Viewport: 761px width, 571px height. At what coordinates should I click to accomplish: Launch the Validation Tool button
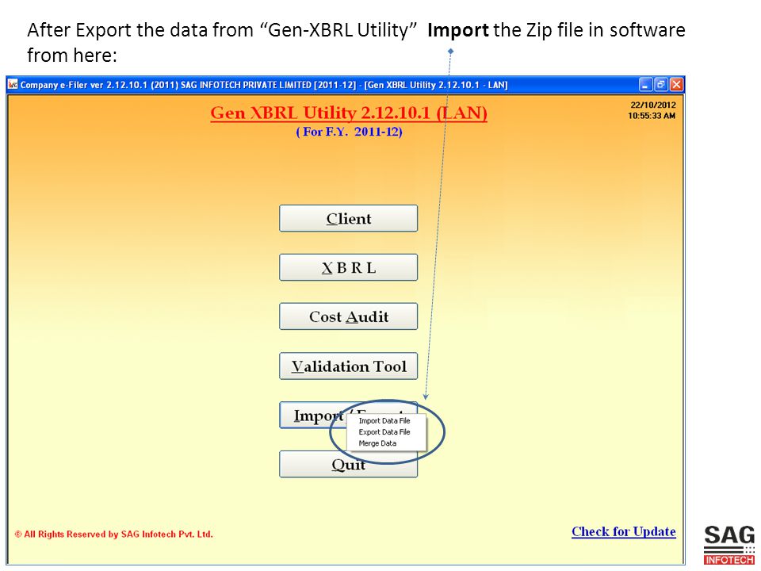(348, 366)
